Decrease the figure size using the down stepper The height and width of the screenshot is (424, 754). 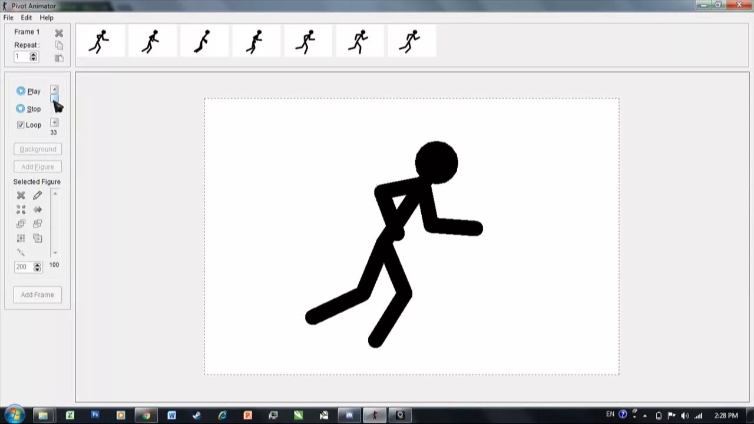pyautogui.click(x=37, y=269)
